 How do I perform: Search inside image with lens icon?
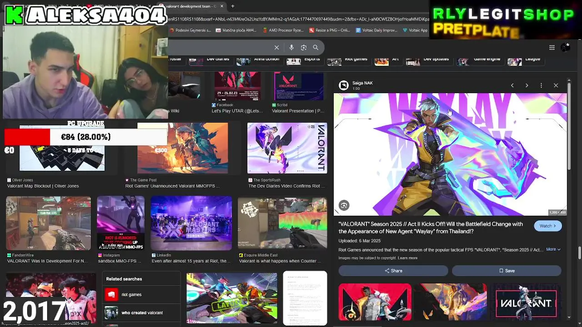(344, 205)
